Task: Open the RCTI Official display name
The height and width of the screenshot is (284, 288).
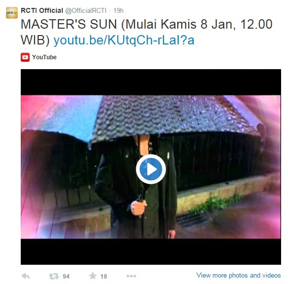Action: pyautogui.click(x=42, y=10)
